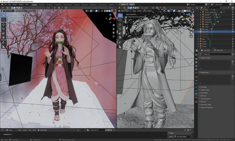Open the File menu
This screenshot has width=235, height=141.
coord(6,5)
